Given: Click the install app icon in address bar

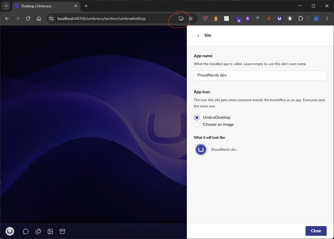Looking at the screenshot, I should [x=181, y=18].
